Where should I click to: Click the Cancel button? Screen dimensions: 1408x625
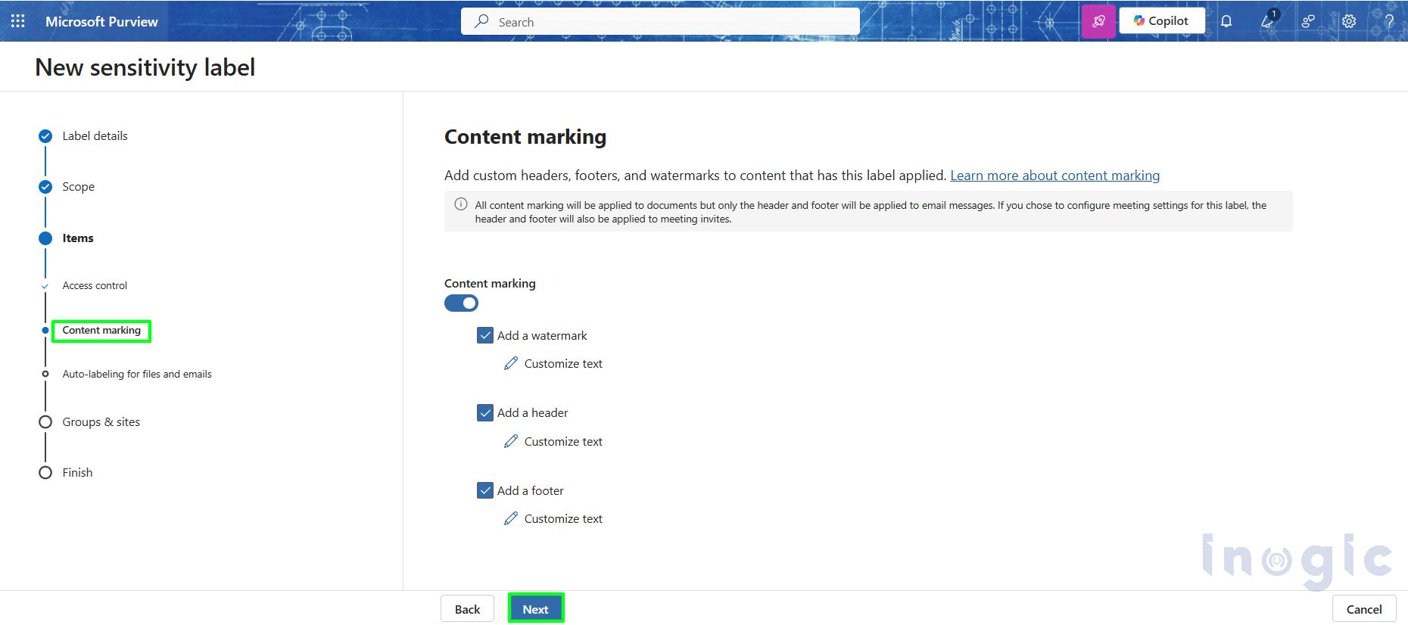1364,609
